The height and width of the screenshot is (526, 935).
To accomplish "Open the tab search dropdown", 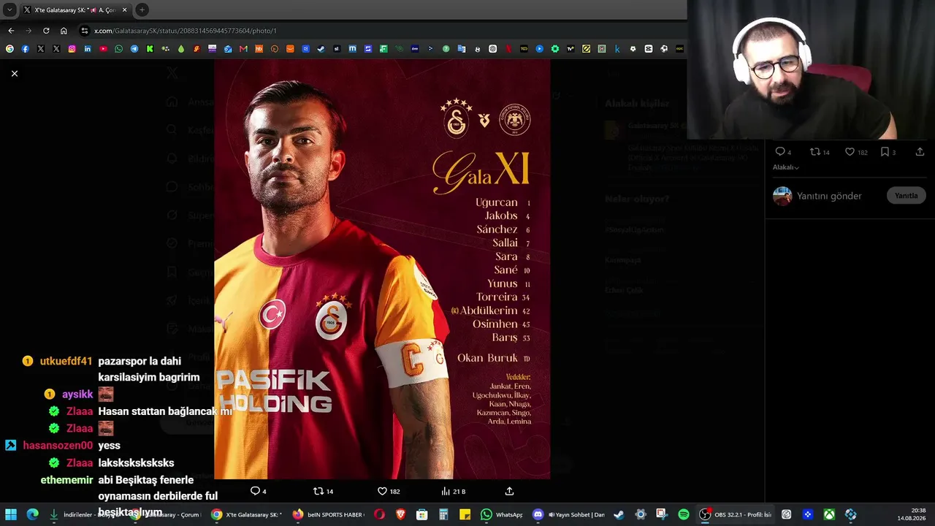I will point(9,10).
